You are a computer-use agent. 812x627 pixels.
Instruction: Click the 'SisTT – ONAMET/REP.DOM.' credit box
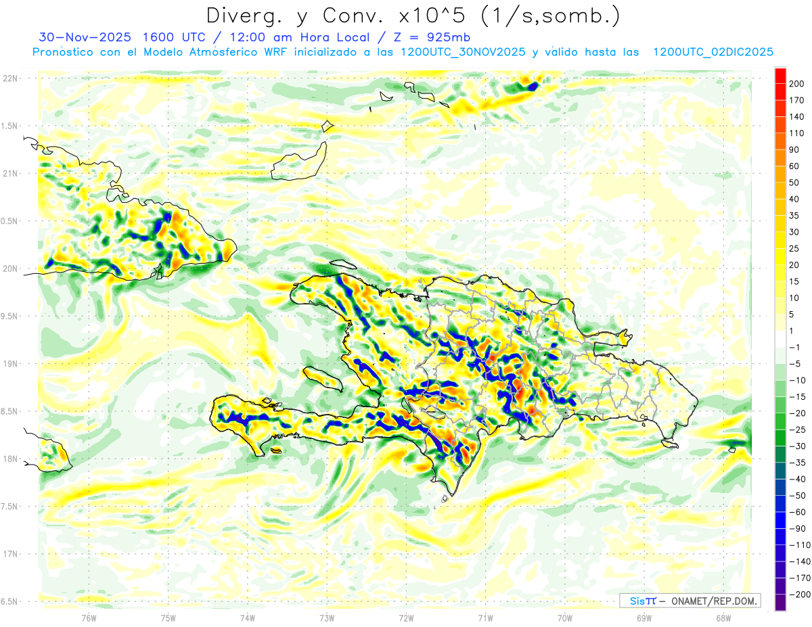690,601
